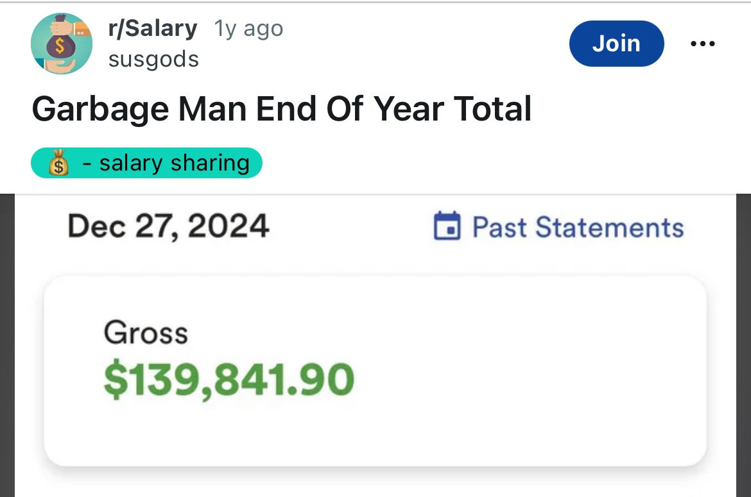Filter by the salary sharing flair
751x497 pixels.
pyautogui.click(x=146, y=163)
